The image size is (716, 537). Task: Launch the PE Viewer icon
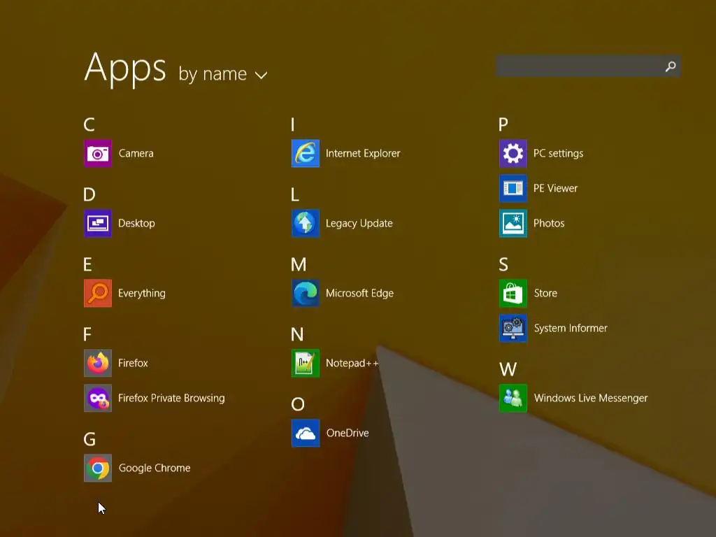point(513,188)
